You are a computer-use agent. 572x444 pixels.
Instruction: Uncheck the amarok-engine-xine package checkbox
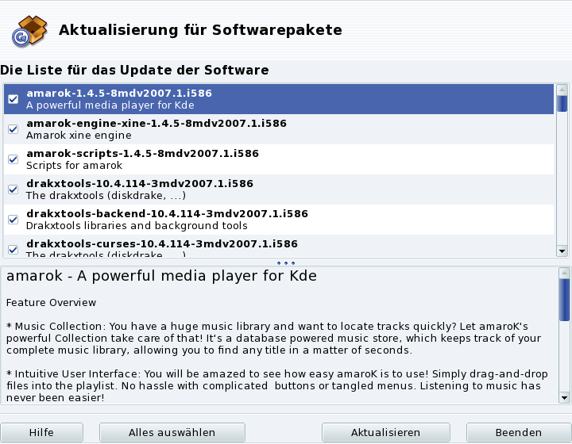tap(13, 129)
